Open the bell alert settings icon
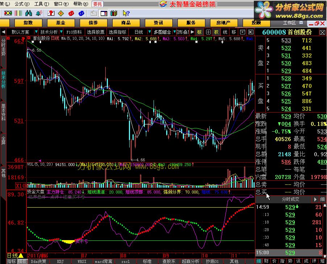Image resolution: width=327 pixels, height=264 pixels. point(39,13)
